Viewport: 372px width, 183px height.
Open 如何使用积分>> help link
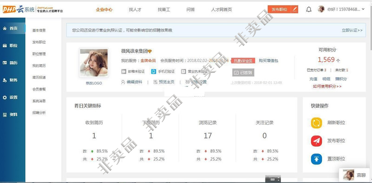[x=327, y=86]
